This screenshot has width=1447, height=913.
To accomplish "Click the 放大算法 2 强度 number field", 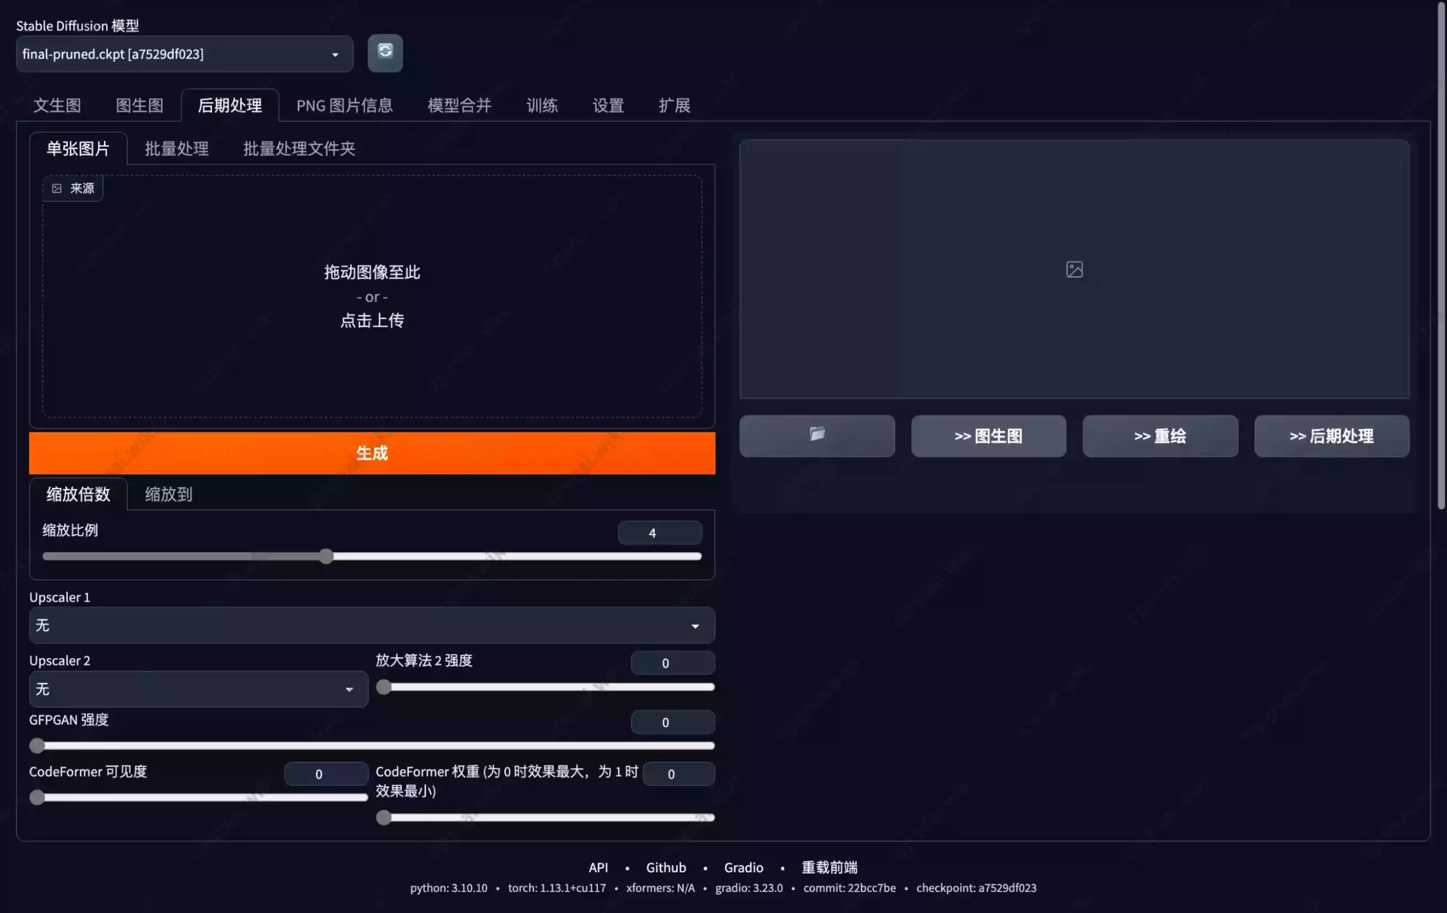I will pyautogui.click(x=673, y=663).
